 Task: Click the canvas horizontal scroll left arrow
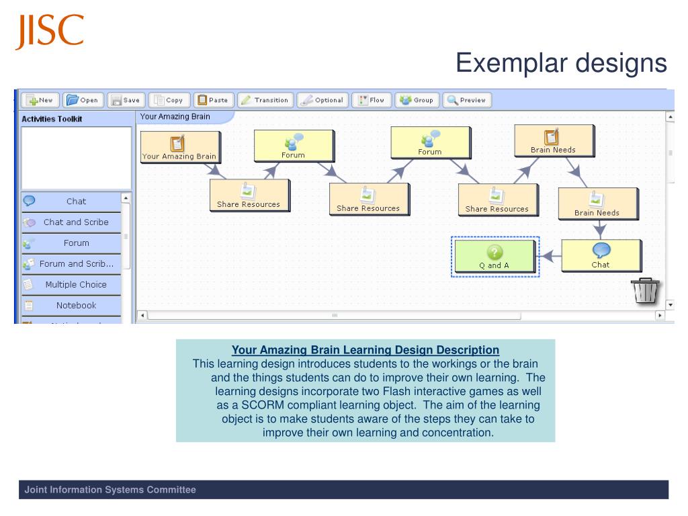click(142, 315)
